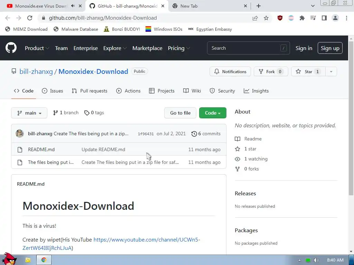Open the Extensions puzzle piece icon
354x265 pixels.
click(302, 18)
